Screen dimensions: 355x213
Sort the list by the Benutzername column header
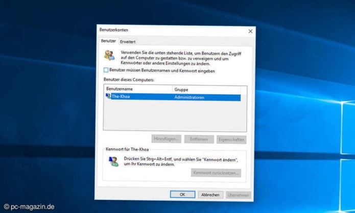pyautogui.click(x=137, y=89)
